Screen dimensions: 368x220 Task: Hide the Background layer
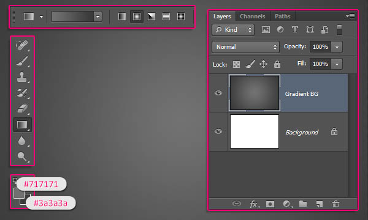218,131
